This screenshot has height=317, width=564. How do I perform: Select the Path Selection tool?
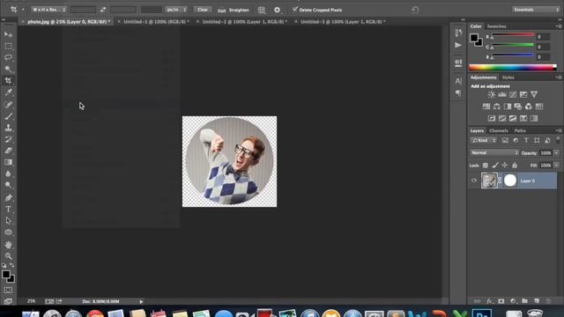[8, 220]
